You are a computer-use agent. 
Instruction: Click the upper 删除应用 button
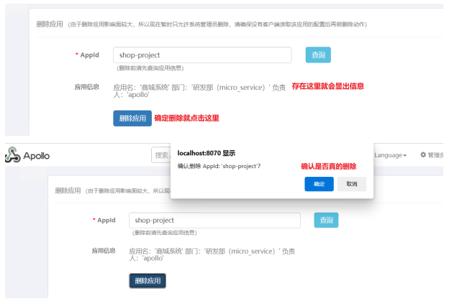click(132, 119)
